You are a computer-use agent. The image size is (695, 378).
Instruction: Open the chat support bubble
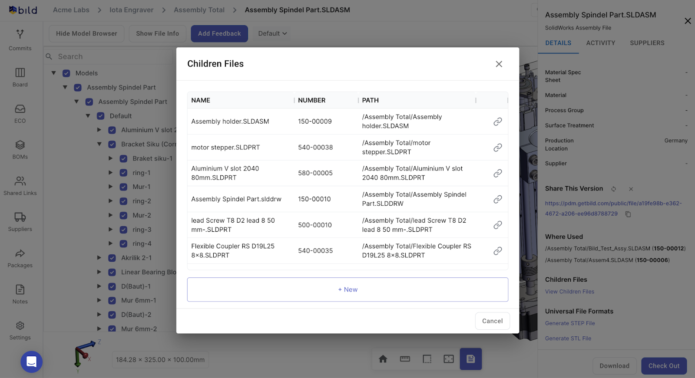32,362
